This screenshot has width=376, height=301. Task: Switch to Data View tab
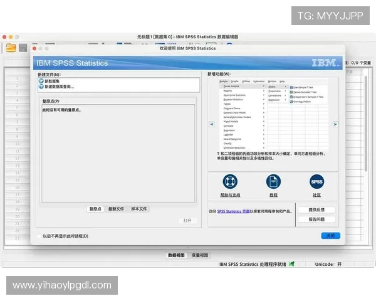(177, 255)
